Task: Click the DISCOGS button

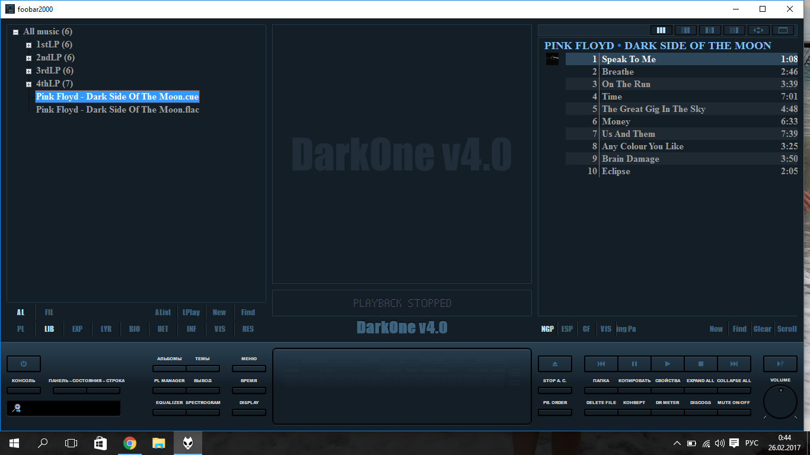Action: (701, 412)
